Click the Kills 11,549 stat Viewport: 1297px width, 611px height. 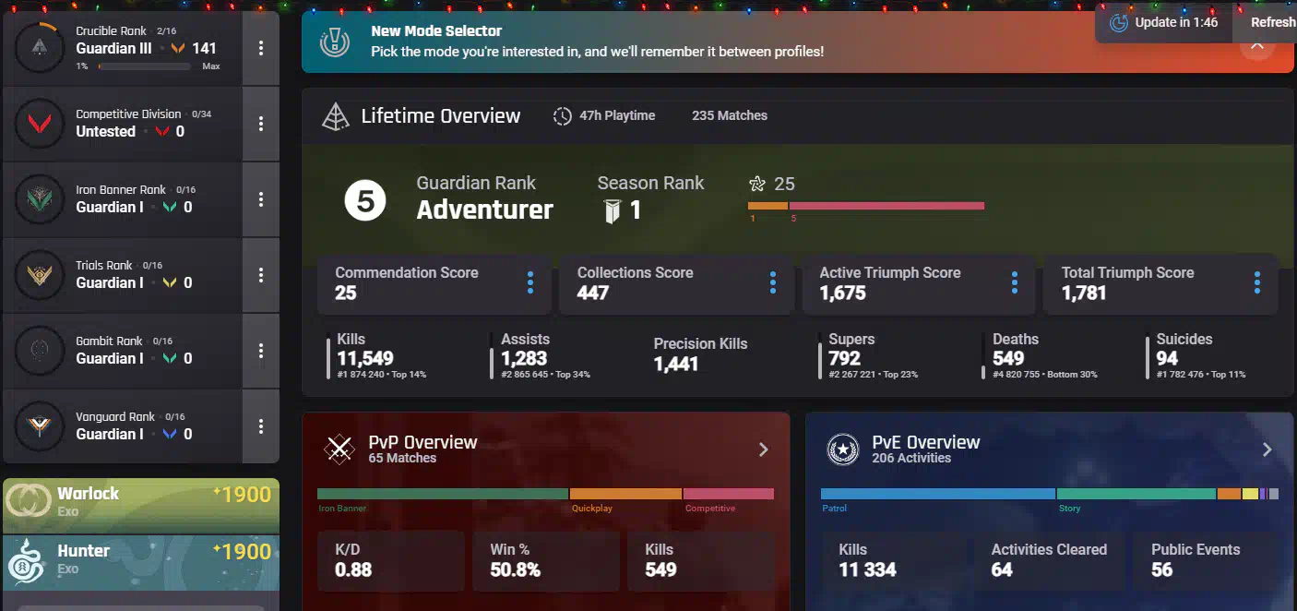[x=378, y=355]
